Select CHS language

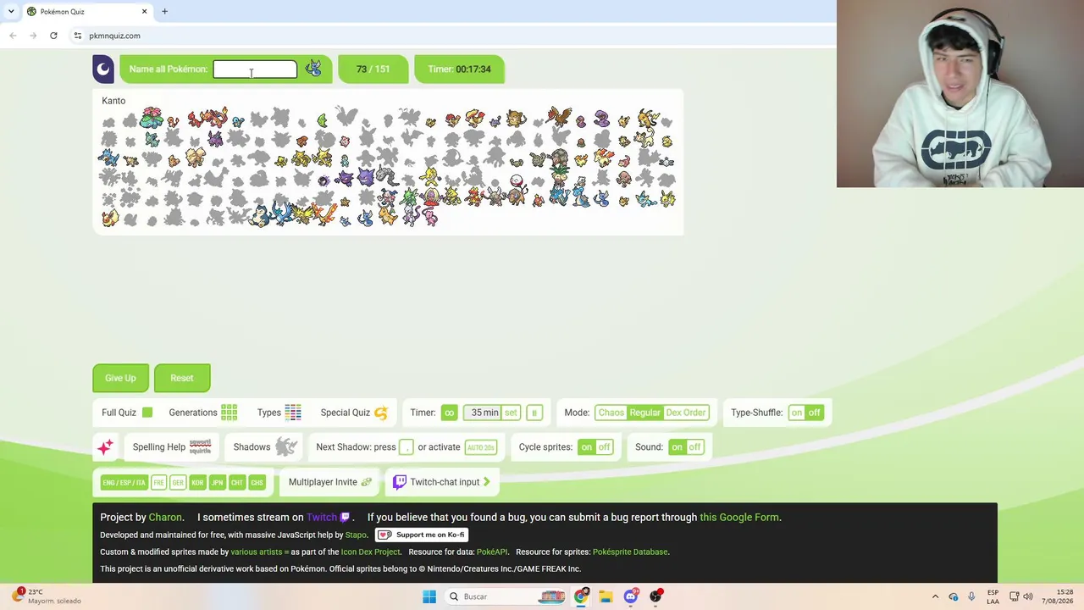257,483
